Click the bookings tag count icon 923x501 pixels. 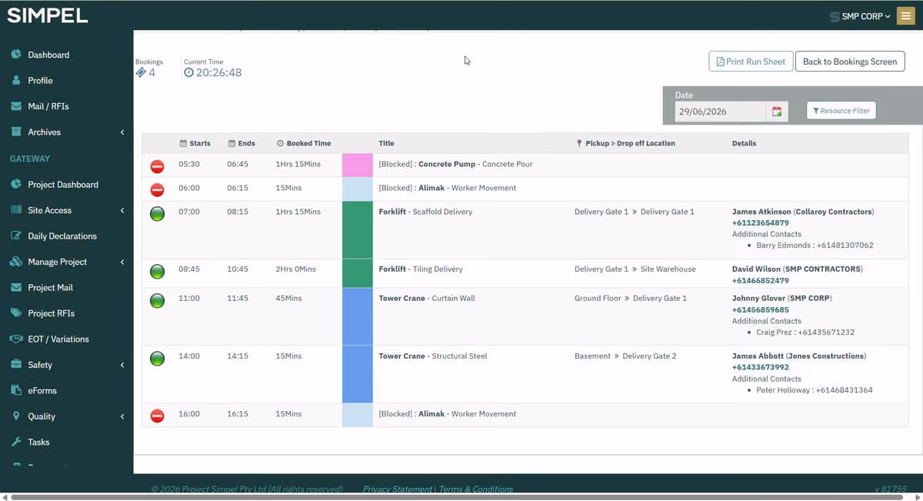coord(141,72)
